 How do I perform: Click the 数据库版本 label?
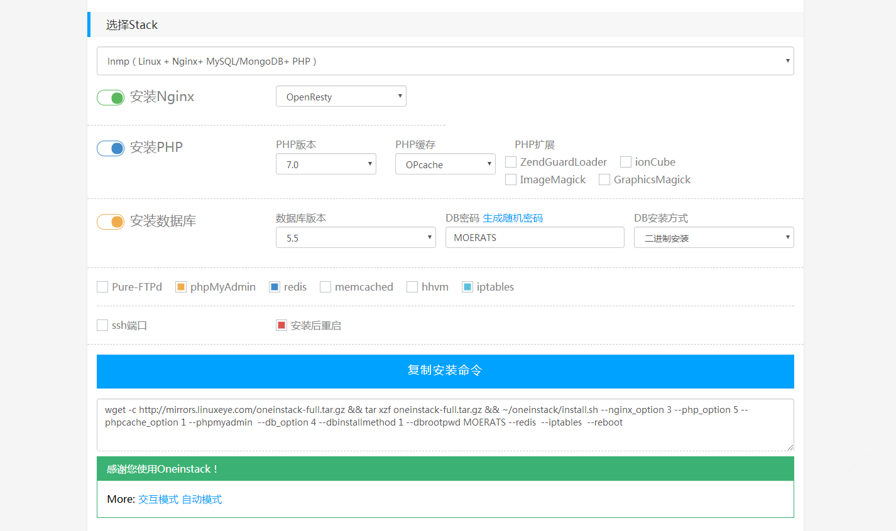[x=301, y=218]
